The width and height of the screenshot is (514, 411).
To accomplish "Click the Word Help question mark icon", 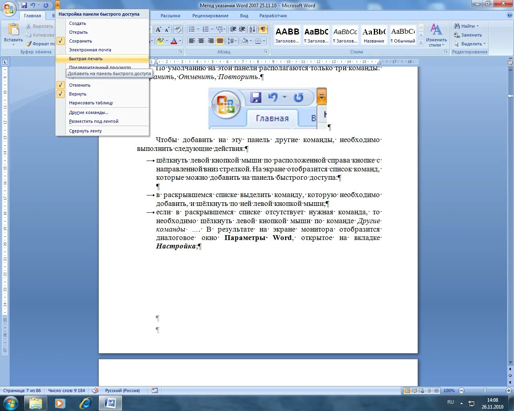I will (x=510, y=15).
